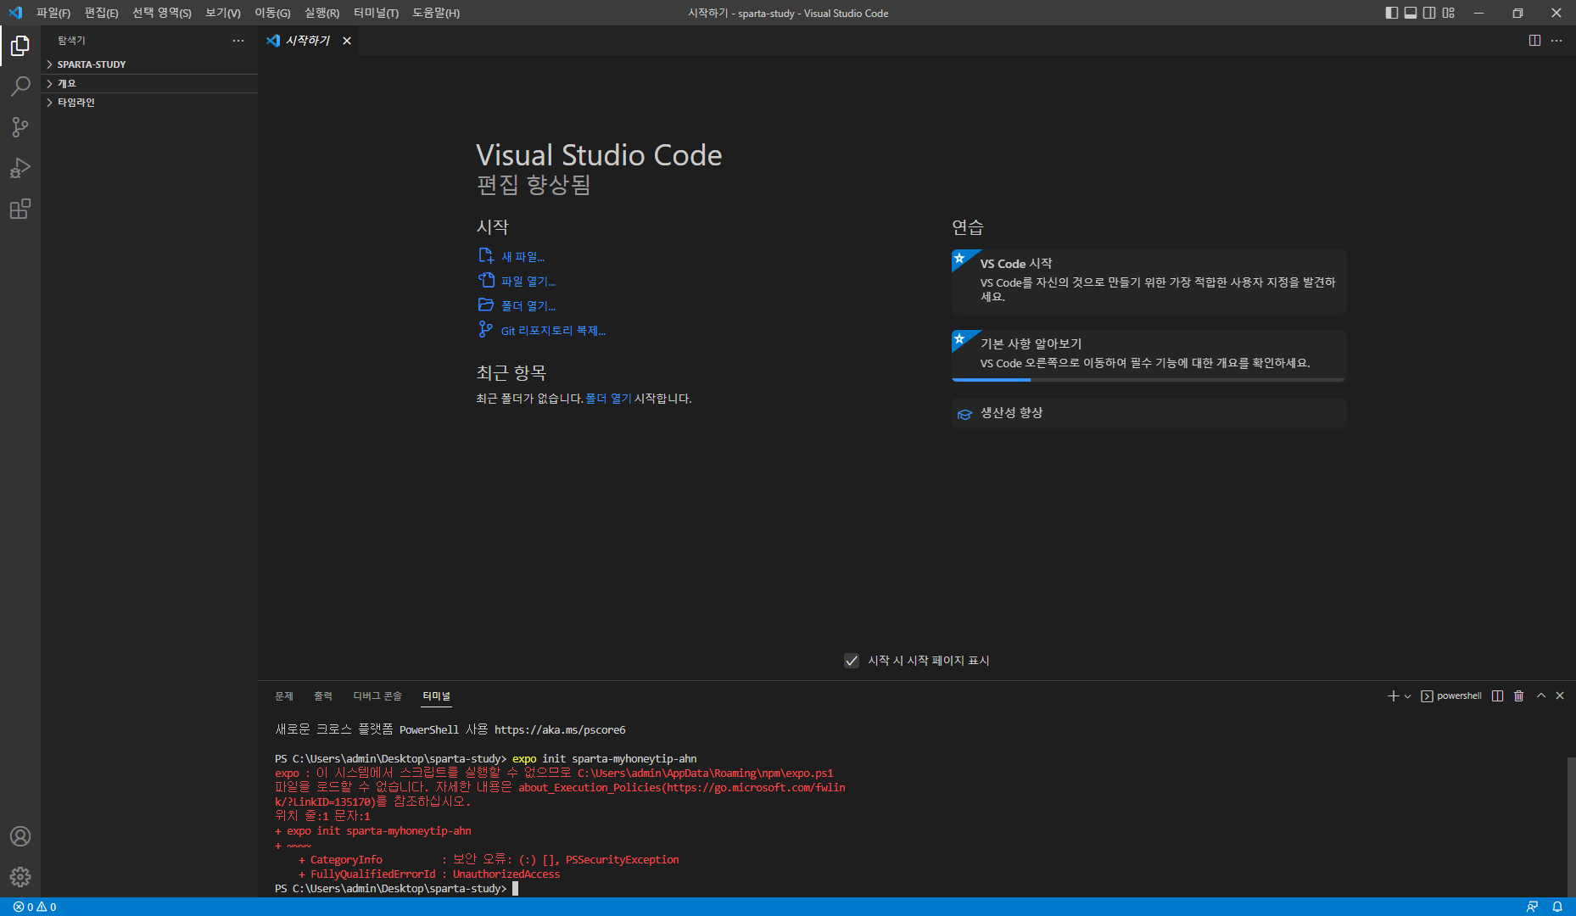Expand the SPARTA-STUDY folder section
The width and height of the screenshot is (1576, 916).
click(149, 64)
